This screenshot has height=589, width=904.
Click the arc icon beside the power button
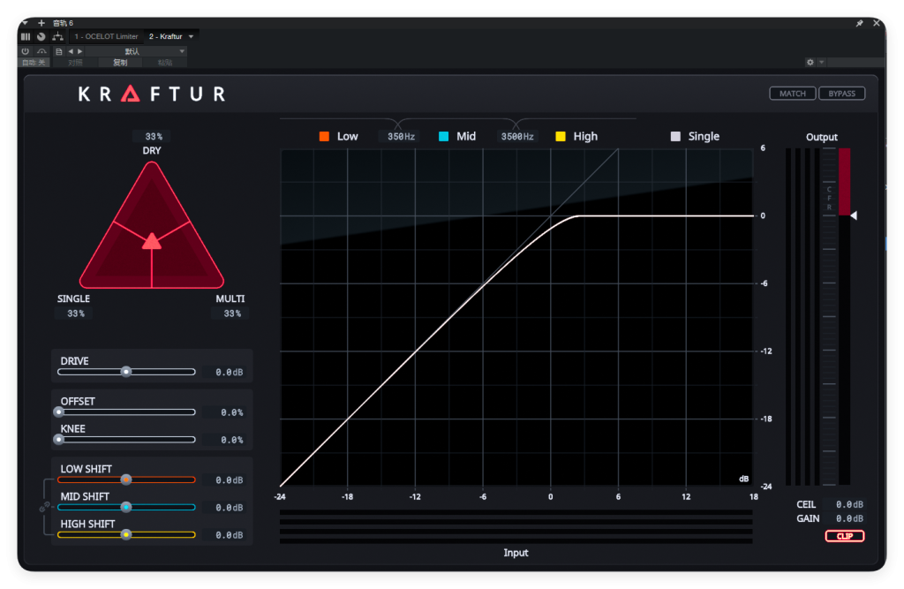(x=41, y=51)
